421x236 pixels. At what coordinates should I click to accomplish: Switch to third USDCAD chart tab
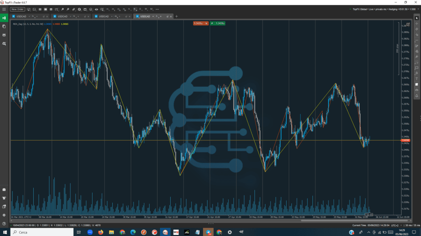click(x=104, y=16)
